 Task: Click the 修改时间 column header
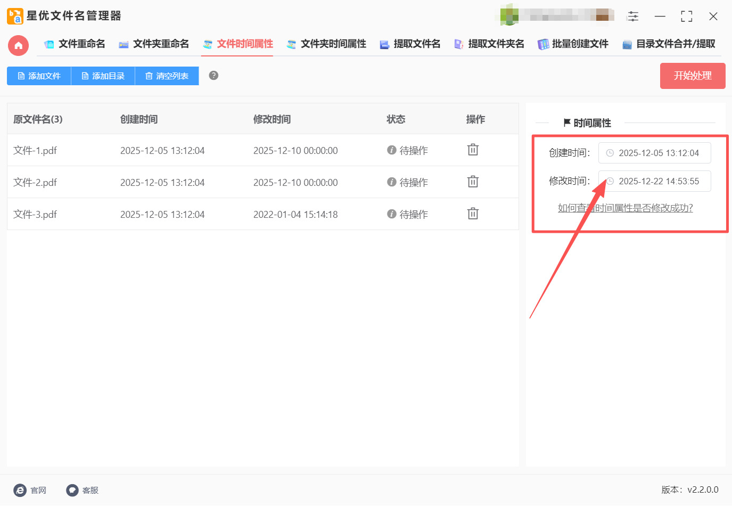tap(272, 119)
